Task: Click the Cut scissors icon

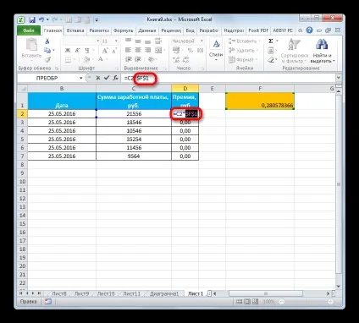Action: [x=47, y=41]
